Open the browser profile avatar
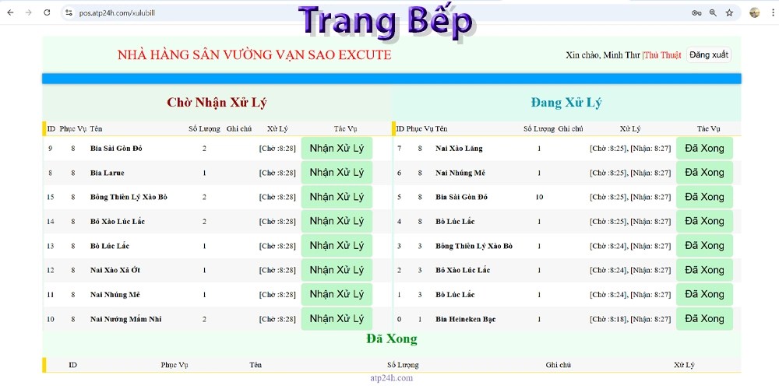 (x=755, y=13)
